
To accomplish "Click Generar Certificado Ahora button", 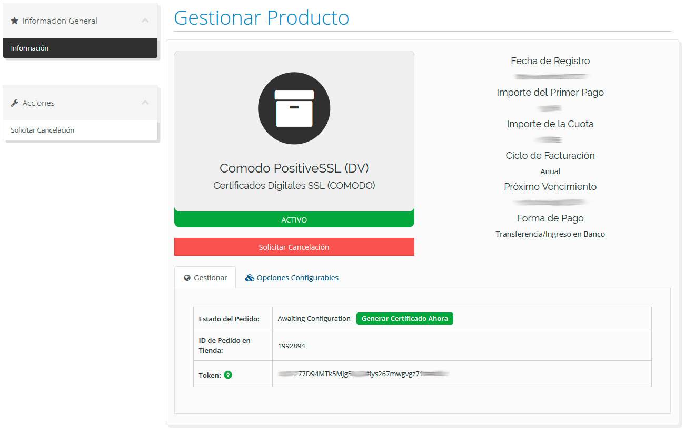I will click(x=405, y=318).
